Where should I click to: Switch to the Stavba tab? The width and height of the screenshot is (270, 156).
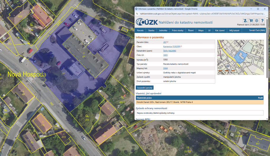[151, 31]
